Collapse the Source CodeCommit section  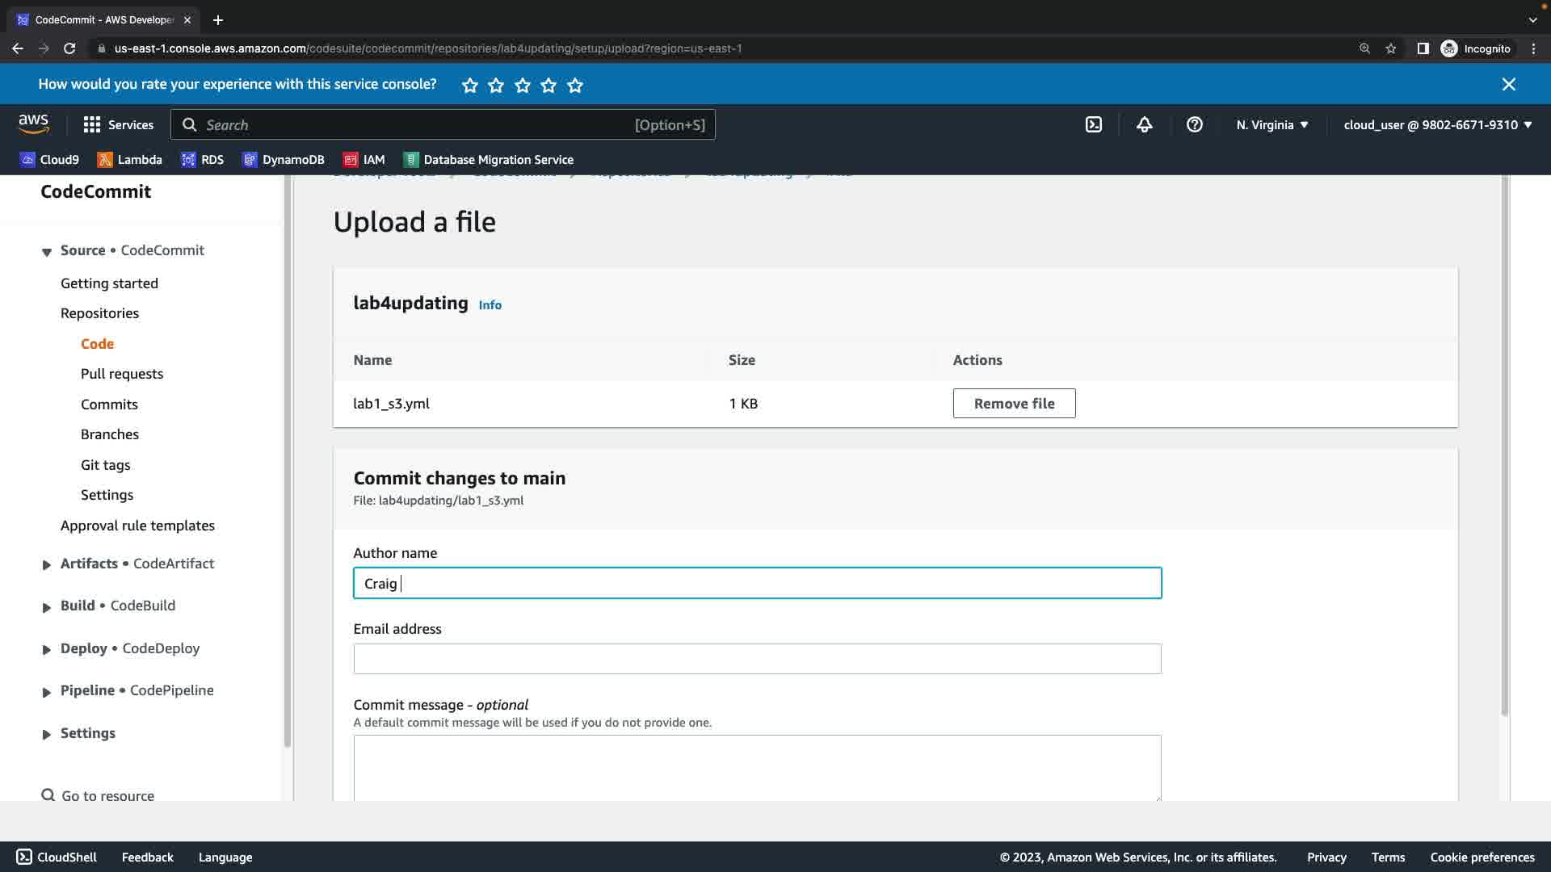click(47, 251)
